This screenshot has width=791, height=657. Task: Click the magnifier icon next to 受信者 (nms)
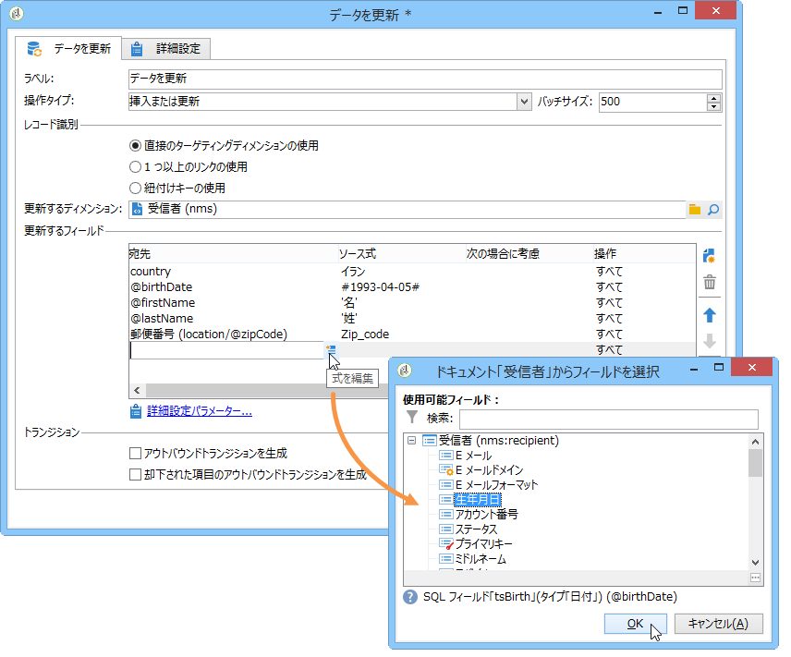[713, 210]
